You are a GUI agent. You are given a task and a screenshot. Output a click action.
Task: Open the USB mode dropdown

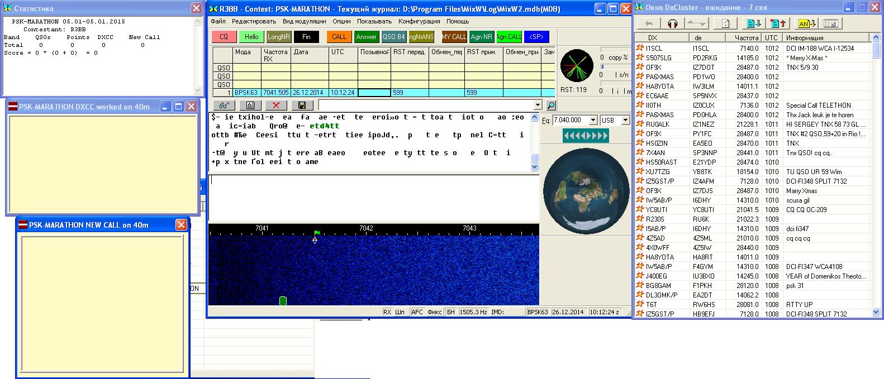click(625, 120)
